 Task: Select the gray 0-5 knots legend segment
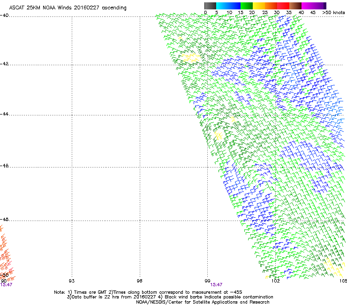coord(210,6)
